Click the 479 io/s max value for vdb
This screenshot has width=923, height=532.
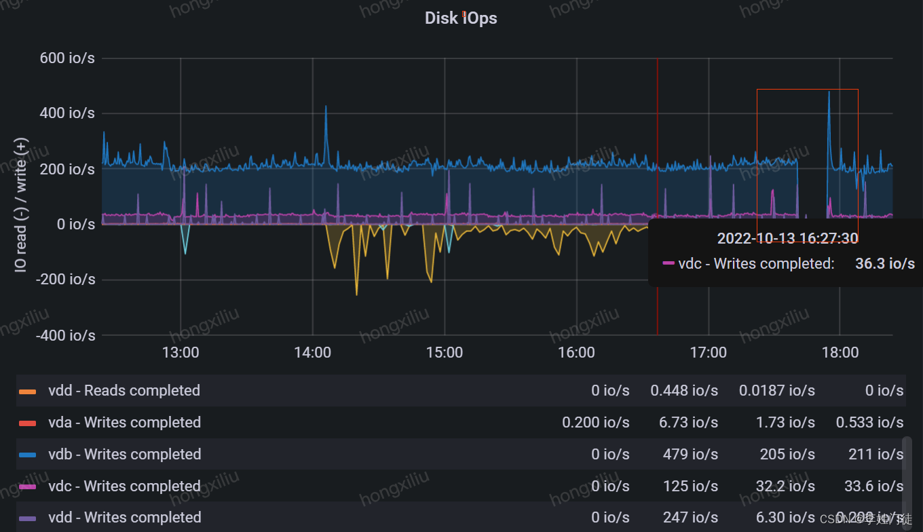point(690,455)
